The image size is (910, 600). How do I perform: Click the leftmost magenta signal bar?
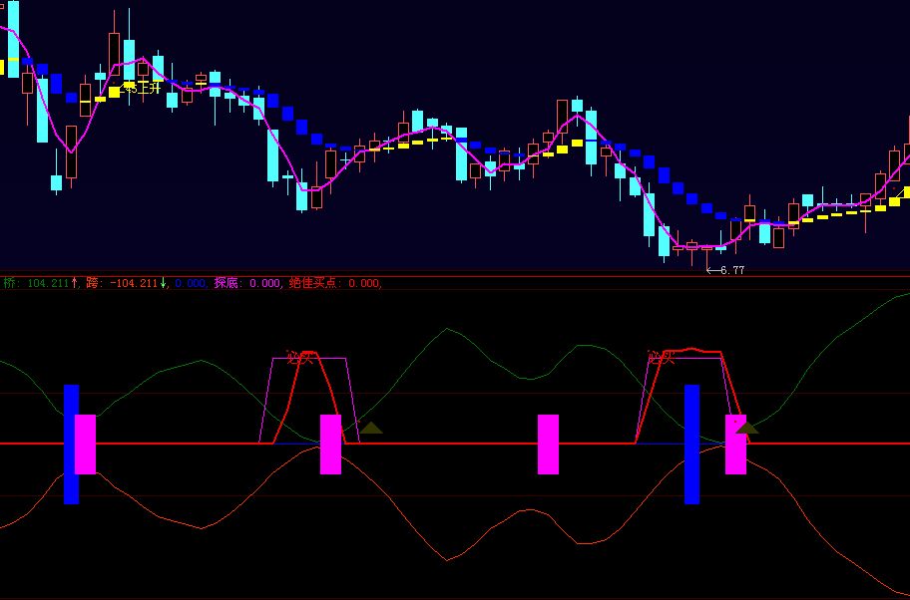[x=85, y=444]
